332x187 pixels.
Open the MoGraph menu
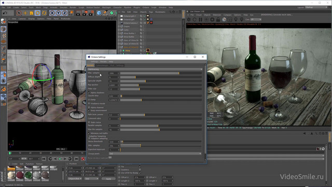[x=106, y=7]
